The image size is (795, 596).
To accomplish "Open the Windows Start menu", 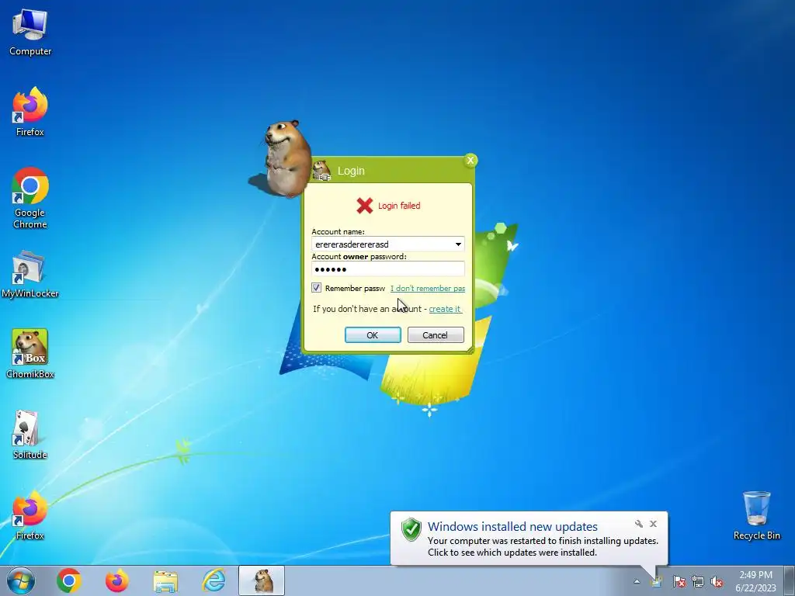I will (x=20, y=580).
